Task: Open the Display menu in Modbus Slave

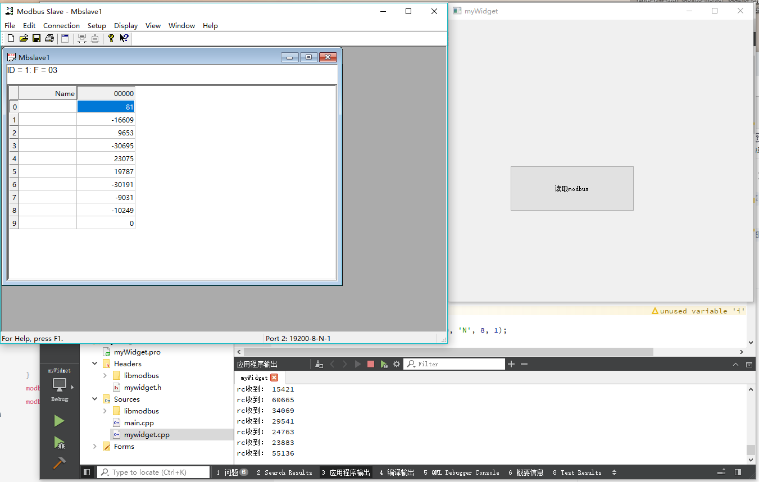Action: tap(126, 25)
